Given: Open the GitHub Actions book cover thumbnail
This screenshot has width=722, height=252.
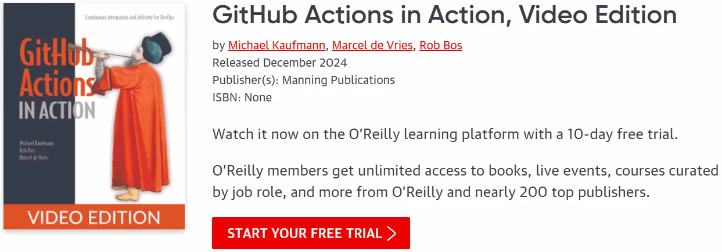Looking at the screenshot, I should pos(94,116).
